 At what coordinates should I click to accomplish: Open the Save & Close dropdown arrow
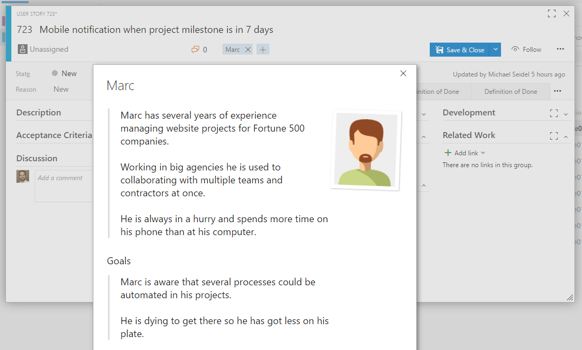pyautogui.click(x=495, y=49)
